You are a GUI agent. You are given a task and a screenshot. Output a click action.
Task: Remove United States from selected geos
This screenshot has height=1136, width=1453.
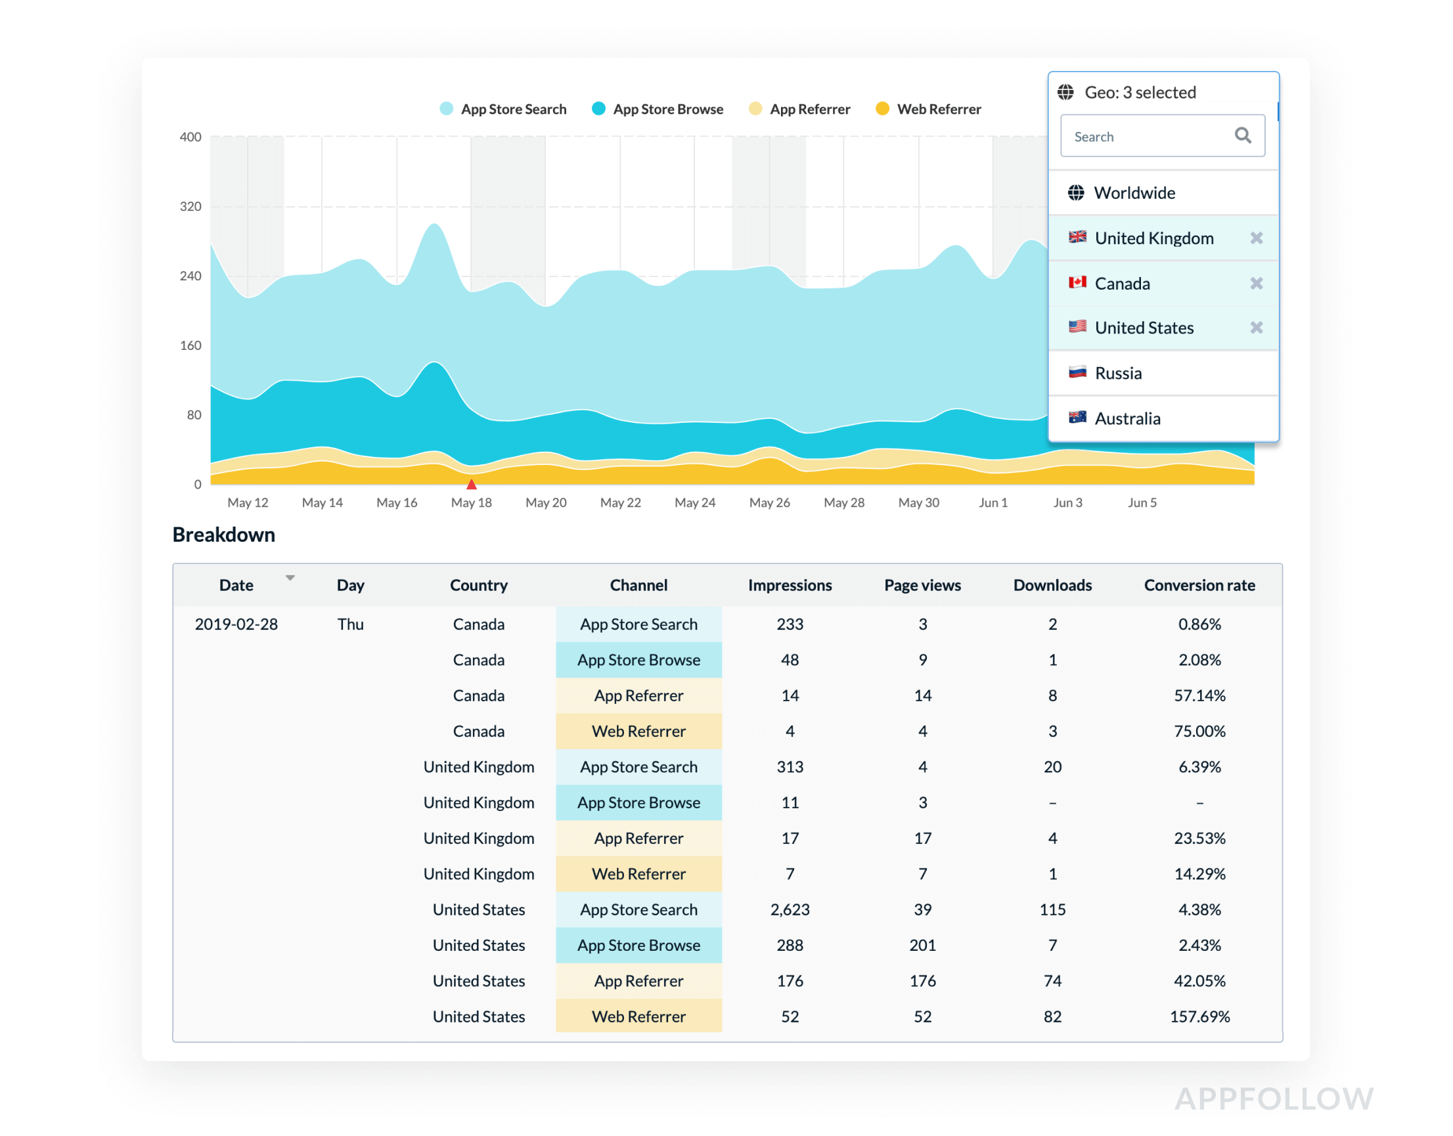click(x=1255, y=328)
